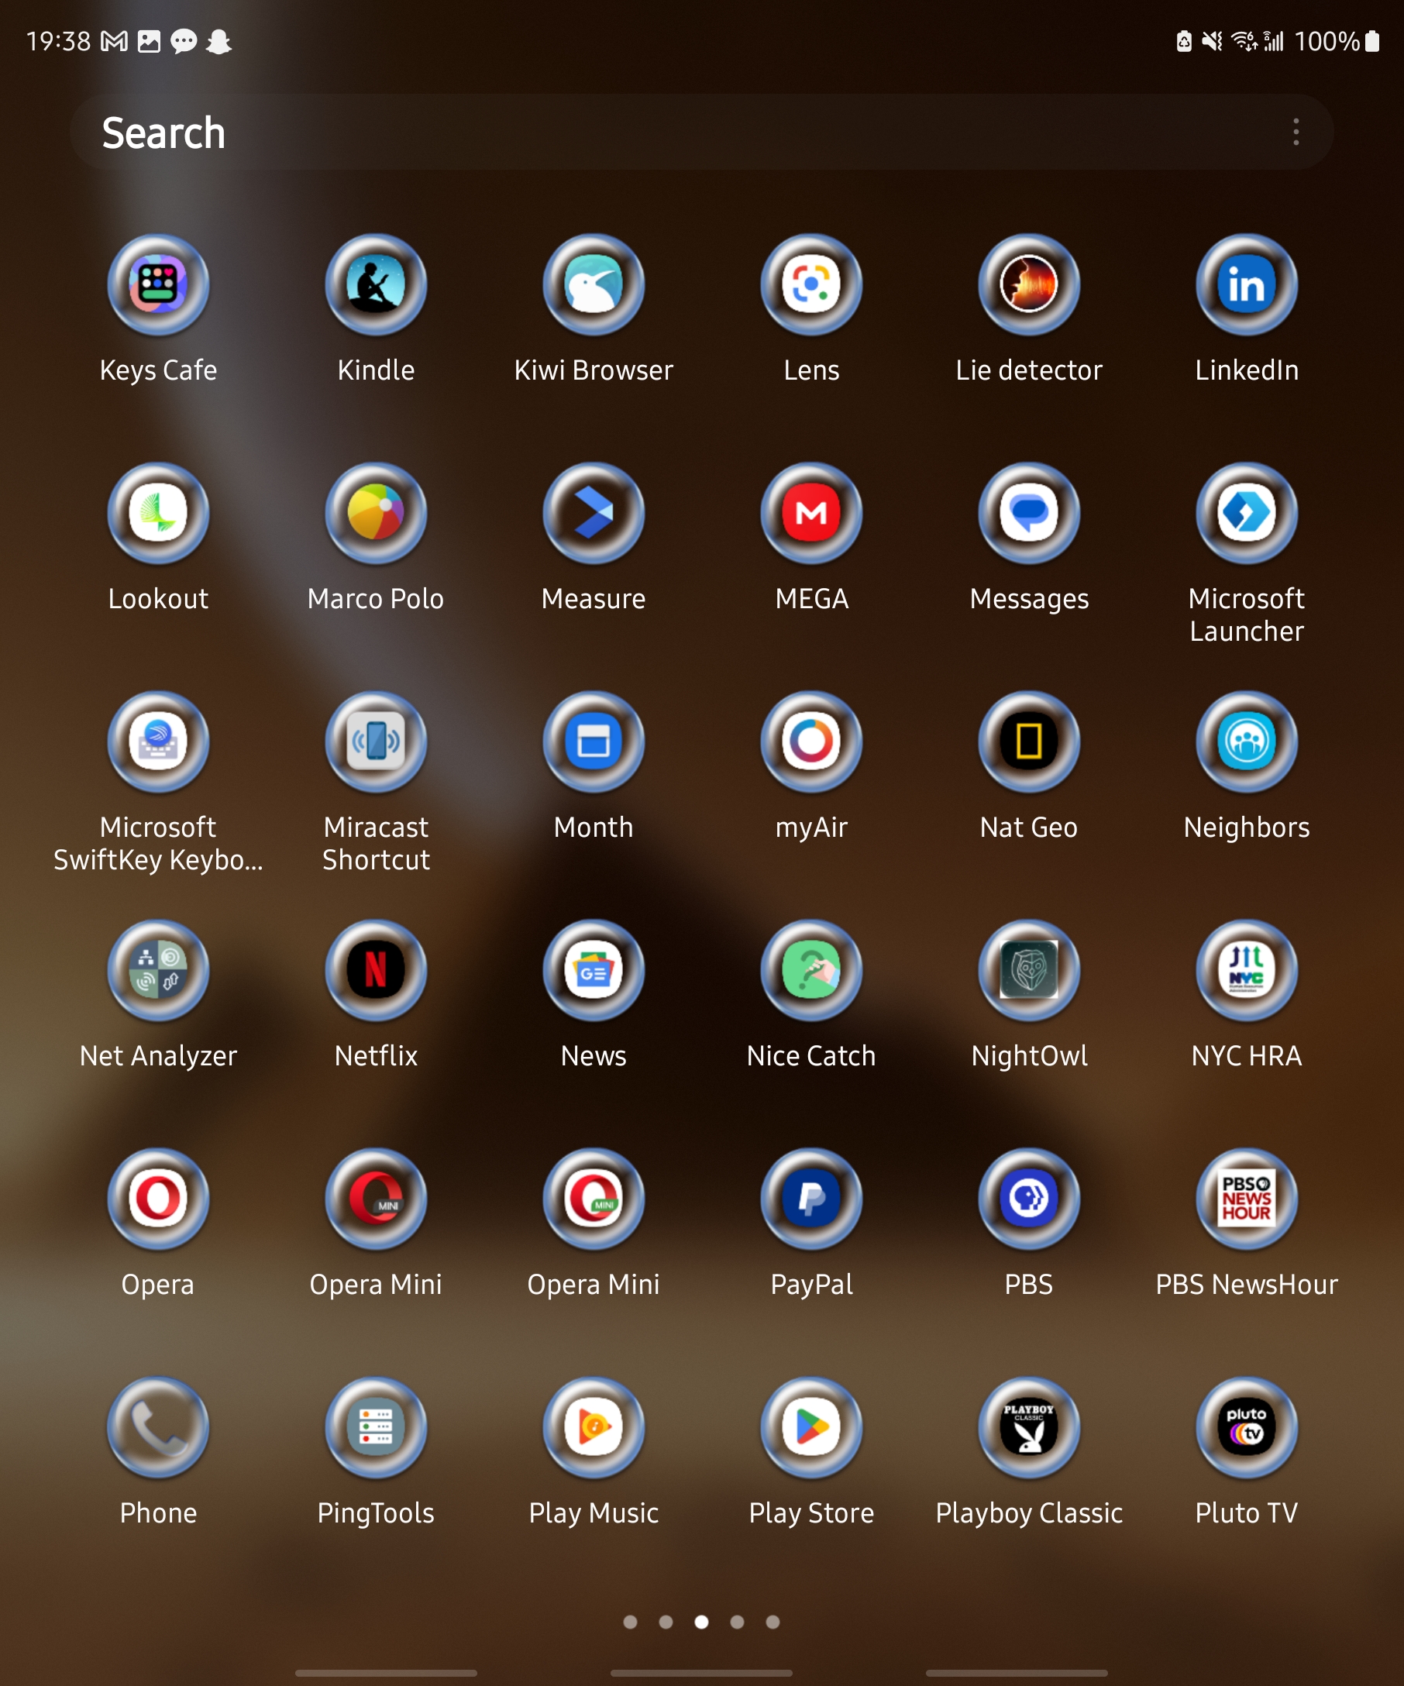Launch the Measure app
The image size is (1404, 1686).
click(x=594, y=513)
